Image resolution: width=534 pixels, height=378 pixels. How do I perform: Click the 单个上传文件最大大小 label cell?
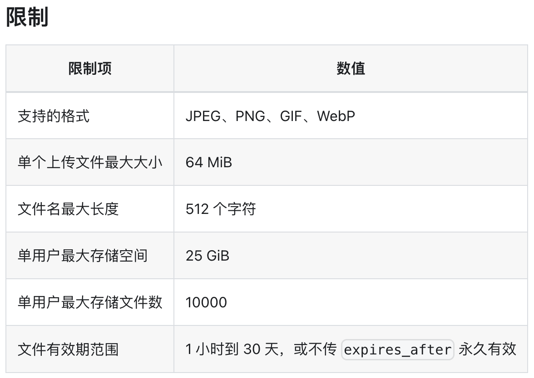point(90,162)
